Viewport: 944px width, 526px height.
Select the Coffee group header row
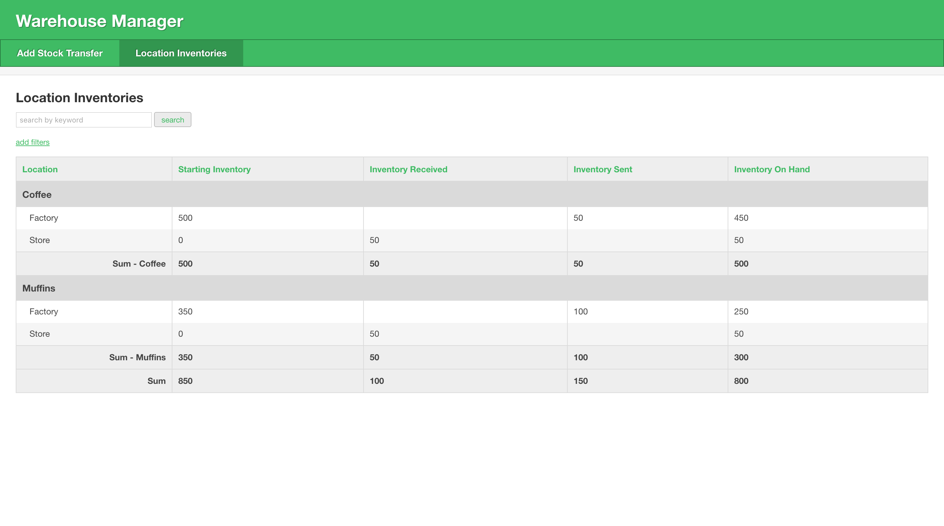[472, 195]
